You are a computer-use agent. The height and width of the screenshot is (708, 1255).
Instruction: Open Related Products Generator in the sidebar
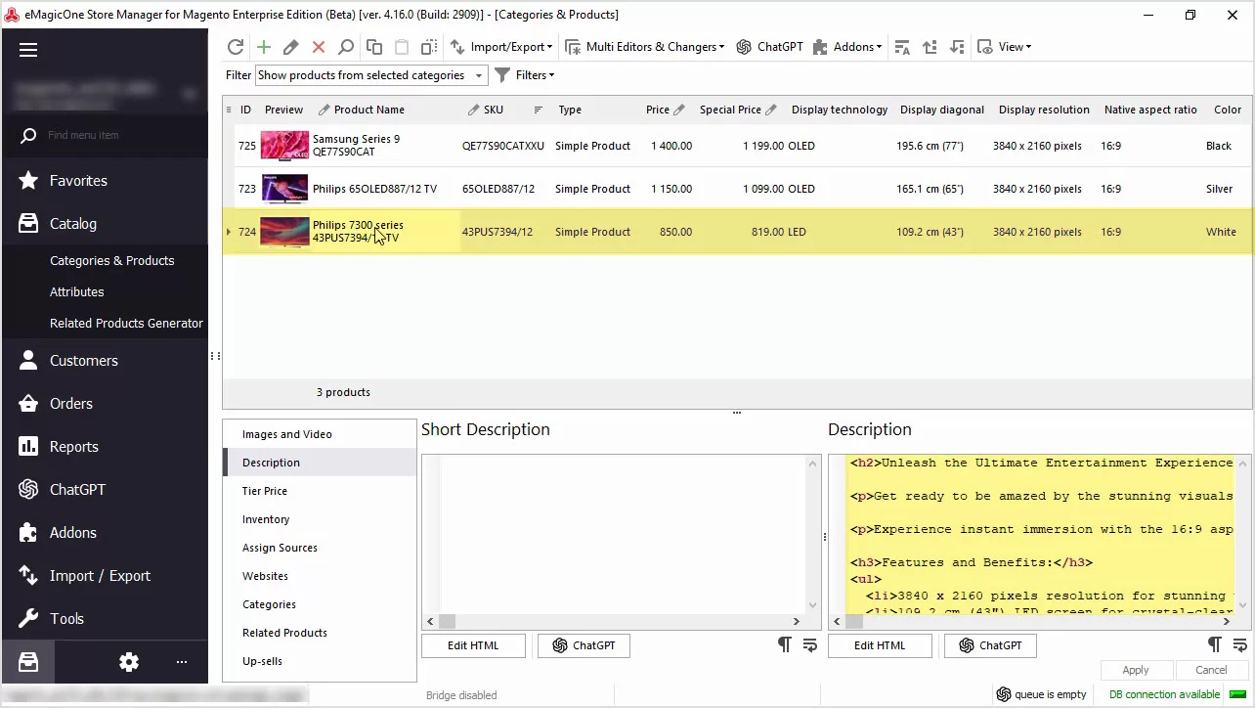pyautogui.click(x=126, y=324)
